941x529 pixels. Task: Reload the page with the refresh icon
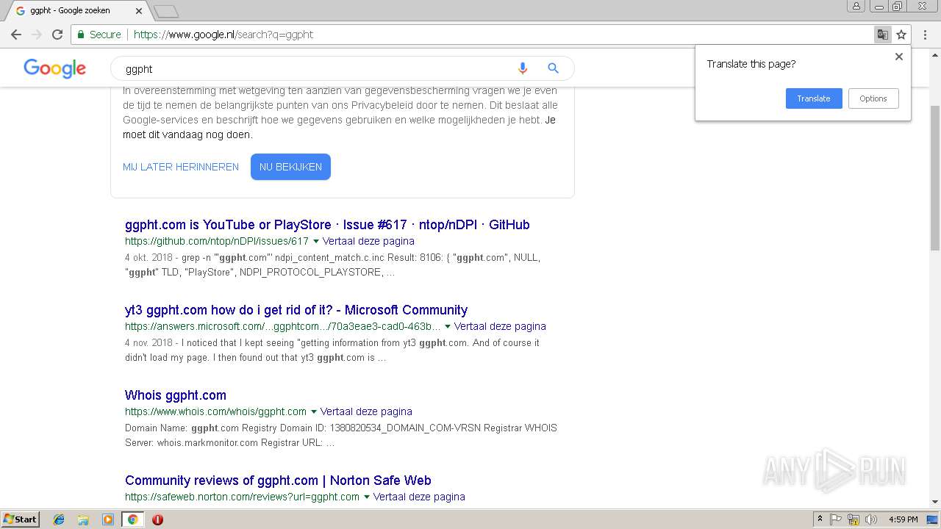click(57, 35)
